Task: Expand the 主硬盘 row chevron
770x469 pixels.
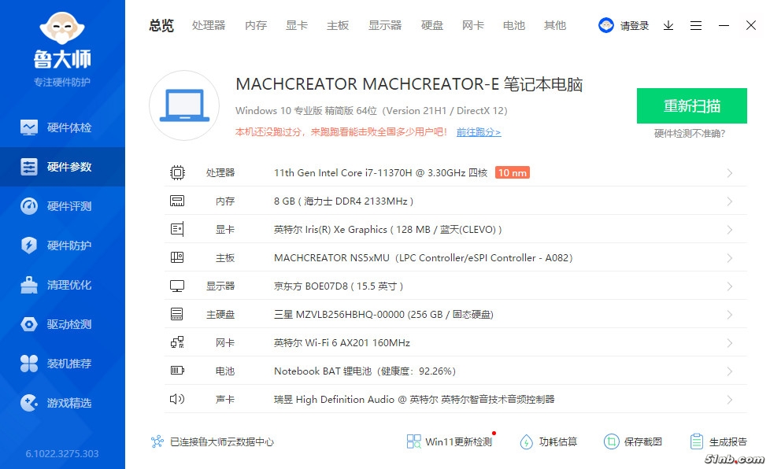Action: 730,315
